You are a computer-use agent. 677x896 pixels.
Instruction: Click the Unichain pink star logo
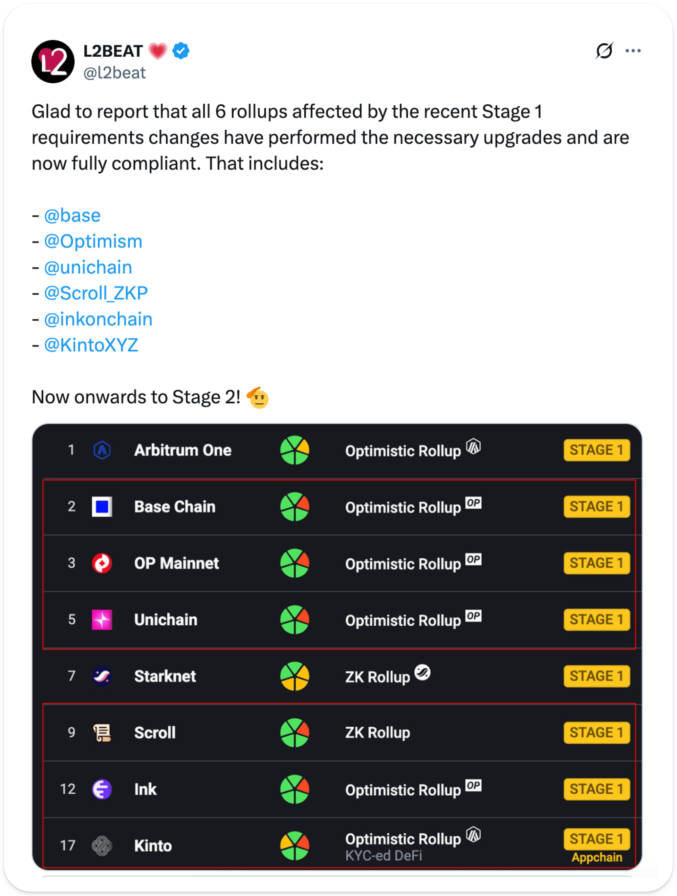[102, 620]
